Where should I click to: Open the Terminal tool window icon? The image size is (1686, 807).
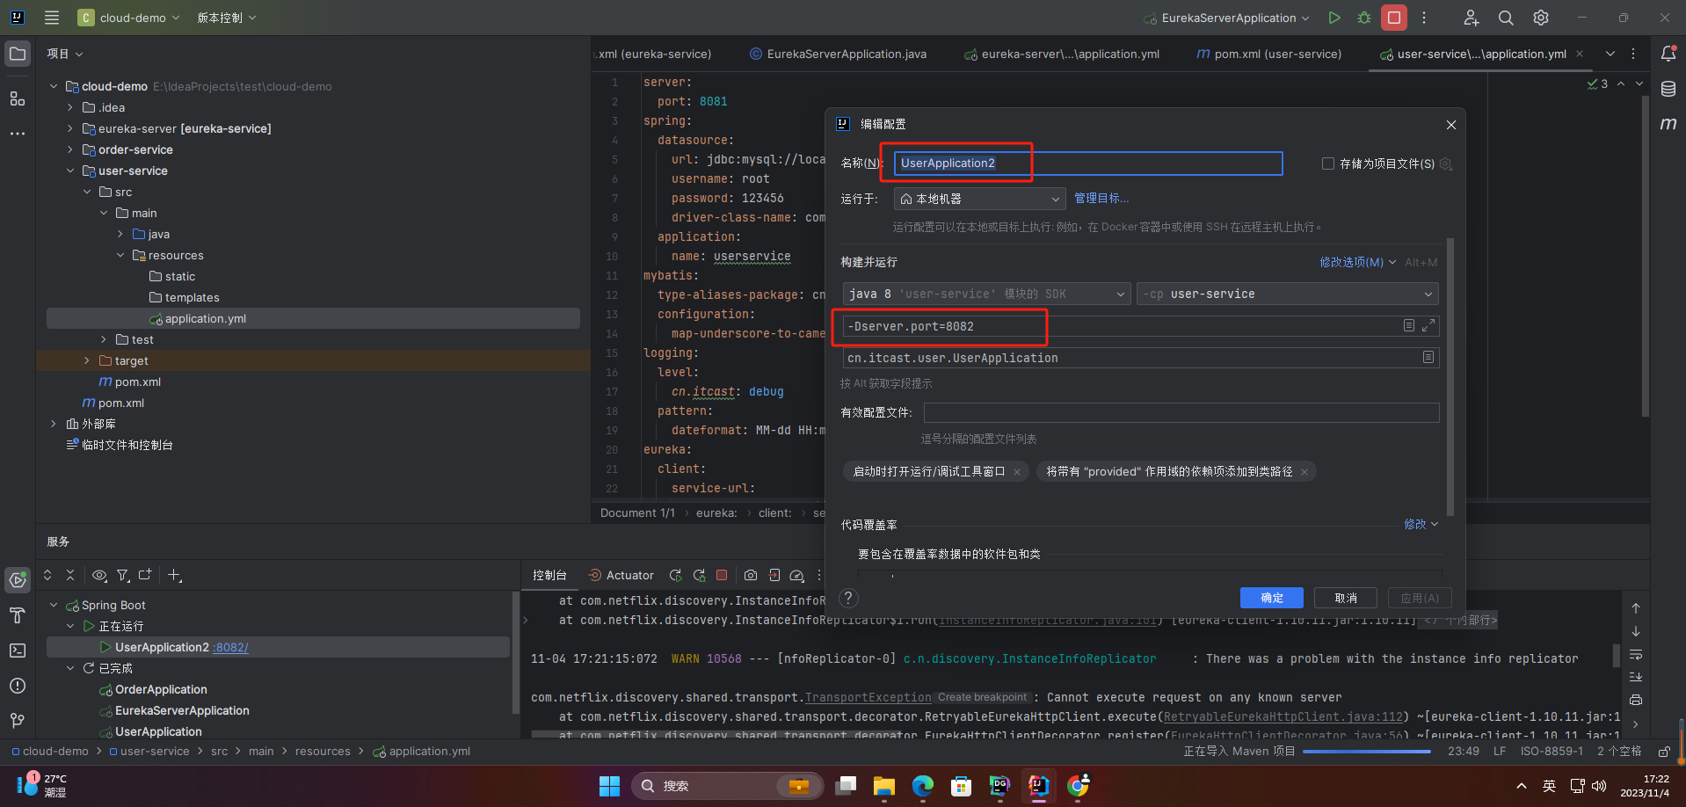click(x=18, y=651)
